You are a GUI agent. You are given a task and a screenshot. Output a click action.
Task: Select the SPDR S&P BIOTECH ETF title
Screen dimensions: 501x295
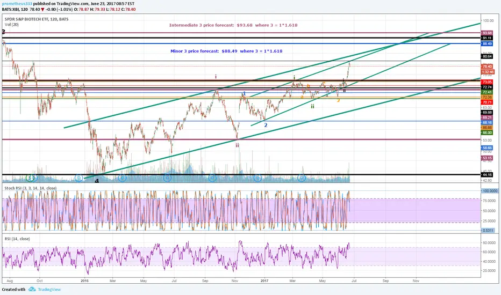coord(37,19)
